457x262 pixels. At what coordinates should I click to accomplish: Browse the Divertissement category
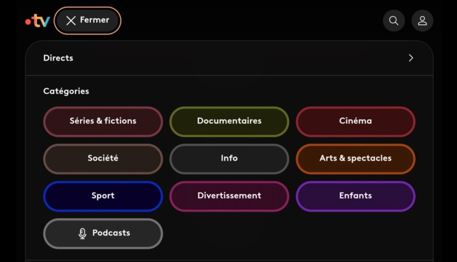point(229,196)
